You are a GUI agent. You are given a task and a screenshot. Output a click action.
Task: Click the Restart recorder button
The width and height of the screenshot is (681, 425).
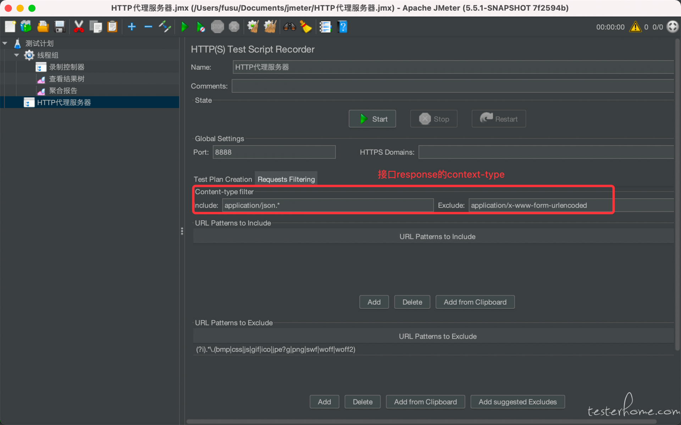point(499,119)
